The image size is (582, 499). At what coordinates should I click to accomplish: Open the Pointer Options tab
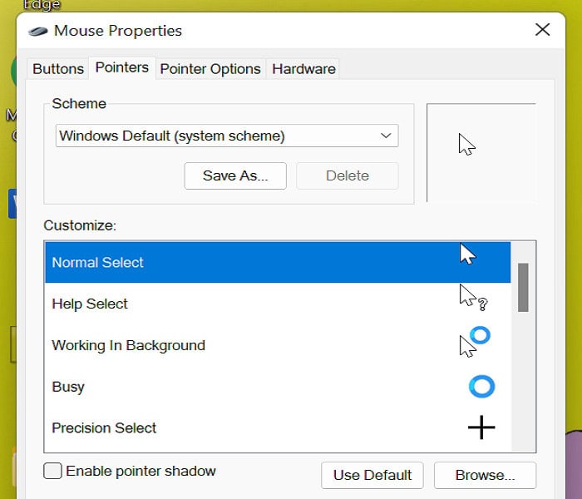210,69
